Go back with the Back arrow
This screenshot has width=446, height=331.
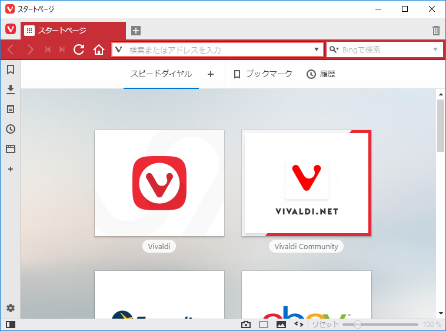click(x=10, y=49)
